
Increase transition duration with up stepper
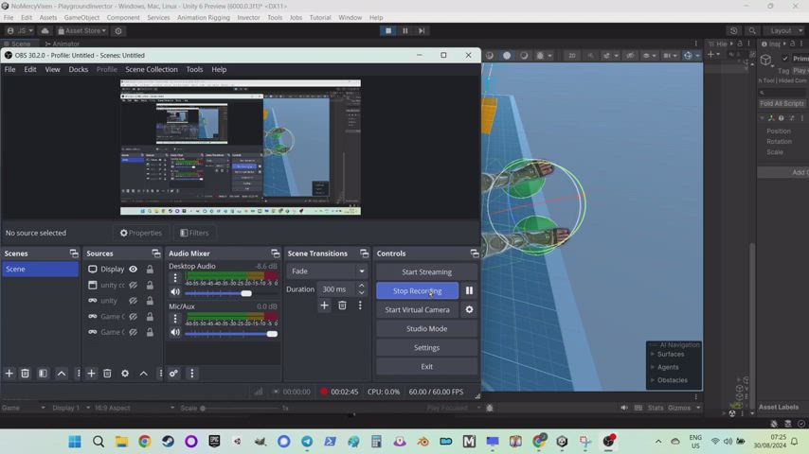361,286
